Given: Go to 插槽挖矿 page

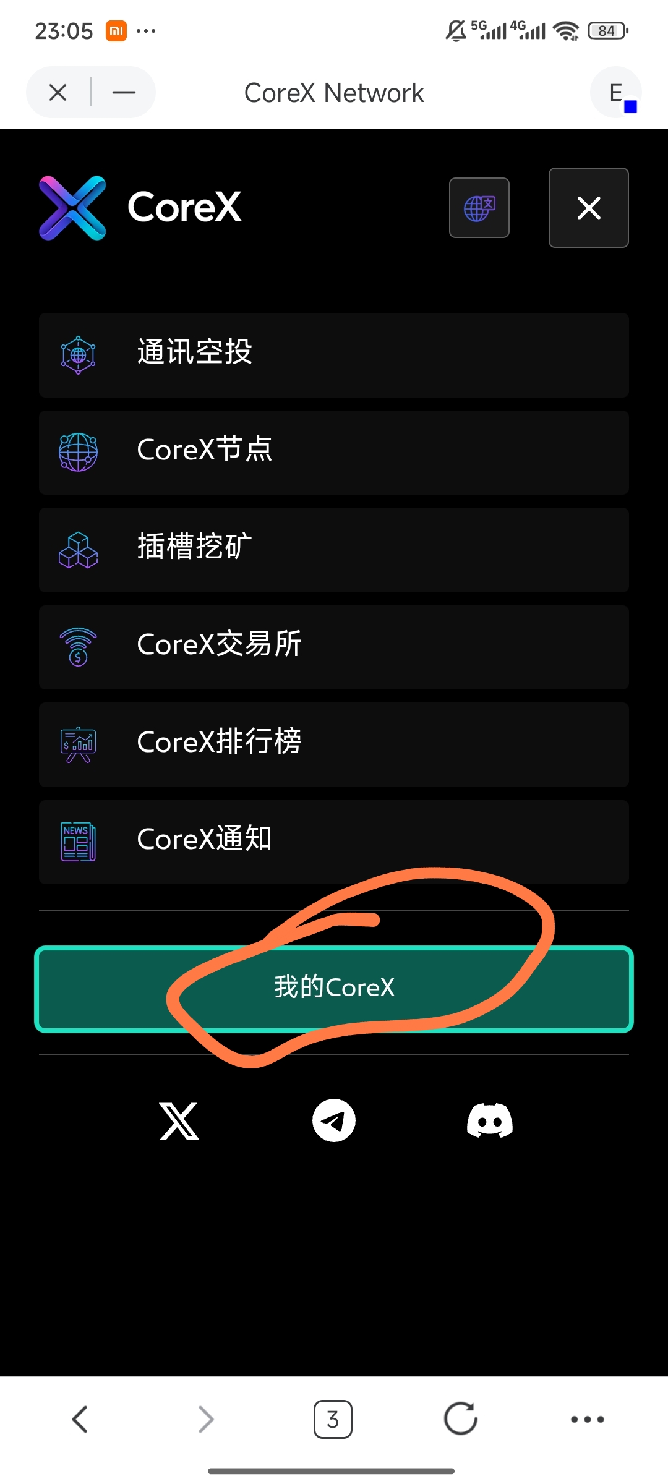Looking at the screenshot, I should [x=334, y=550].
